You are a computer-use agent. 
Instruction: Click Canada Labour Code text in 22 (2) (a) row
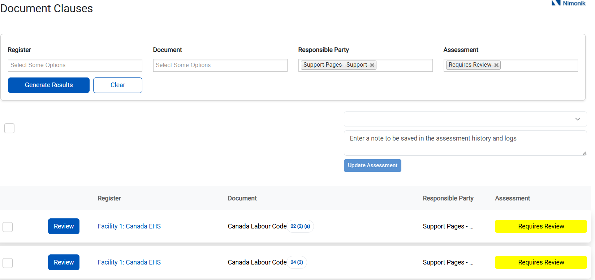pyautogui.click(x=257, y=226)
